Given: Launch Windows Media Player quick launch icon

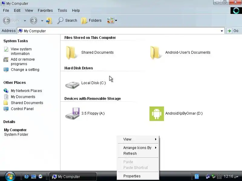Looking at the screenshot, I should pyautogui.click(x=41, y=176).
